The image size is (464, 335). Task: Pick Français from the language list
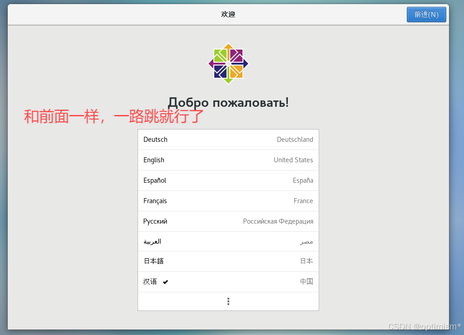click(228, 201)
